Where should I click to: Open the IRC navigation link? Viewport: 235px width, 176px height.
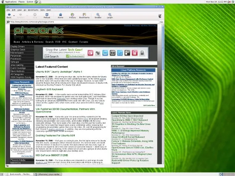pyautogui.click(x=64, y=42)
